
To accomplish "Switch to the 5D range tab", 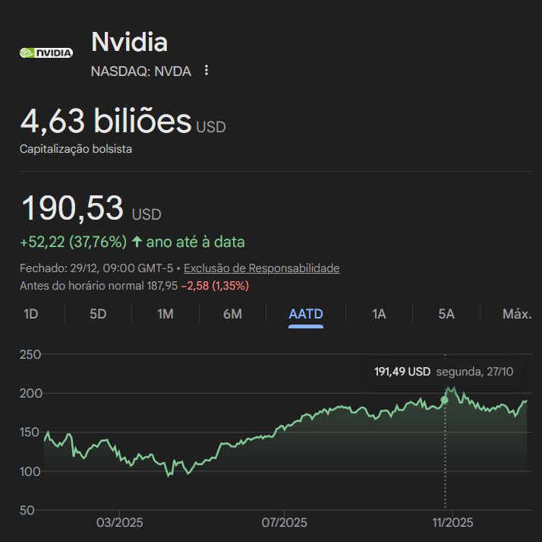I will pyautogui.click(x=98, y=314).
